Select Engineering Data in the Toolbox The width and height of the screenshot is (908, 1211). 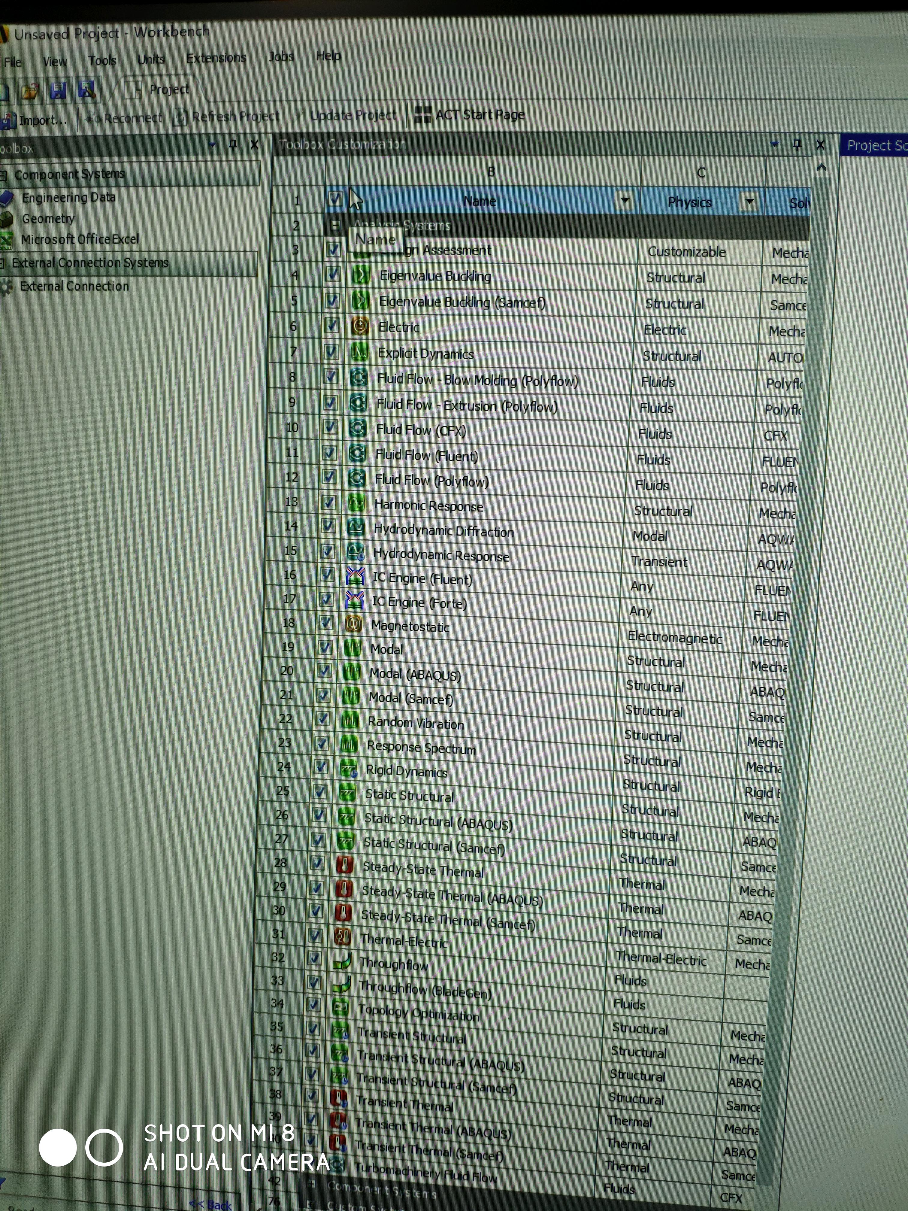click(x=68, y=198)
